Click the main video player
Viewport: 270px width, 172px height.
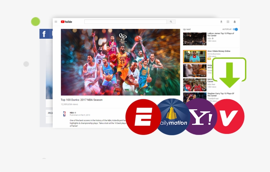pos(121,62)
